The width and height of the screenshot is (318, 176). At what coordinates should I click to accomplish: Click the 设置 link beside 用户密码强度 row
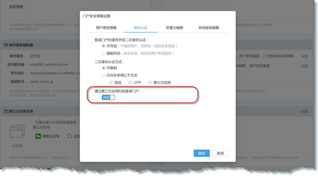pos(304,66)
